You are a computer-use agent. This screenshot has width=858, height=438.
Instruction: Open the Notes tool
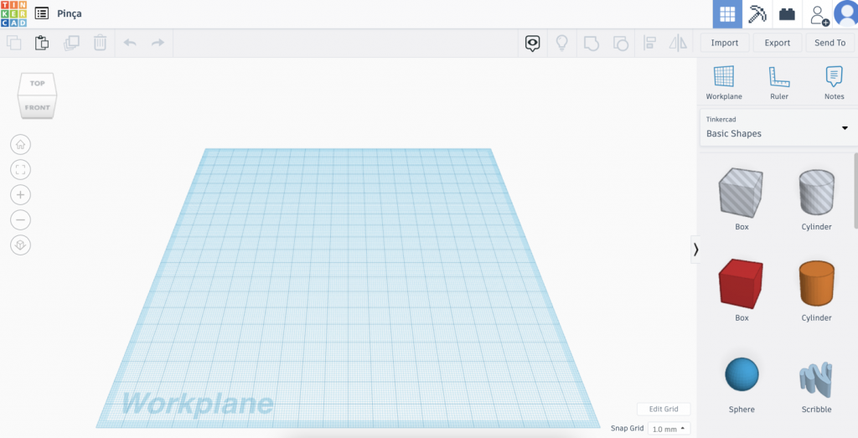coord(834,83)
